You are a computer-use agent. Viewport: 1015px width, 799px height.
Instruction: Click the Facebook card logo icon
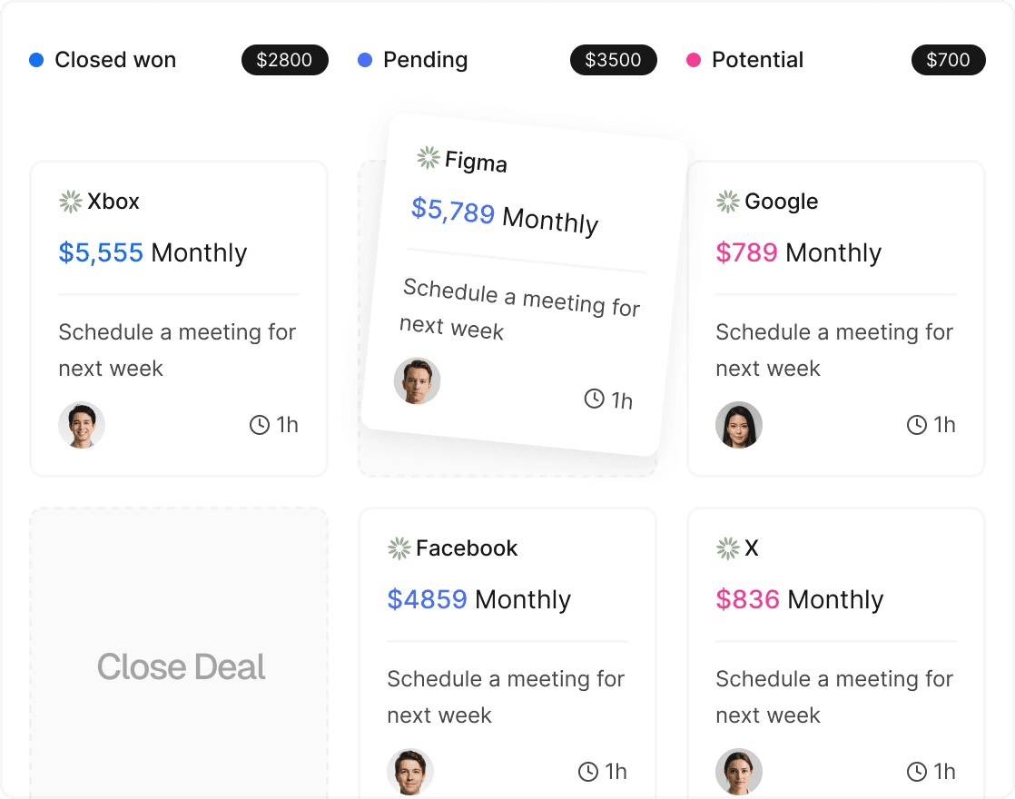coord(399,548)
